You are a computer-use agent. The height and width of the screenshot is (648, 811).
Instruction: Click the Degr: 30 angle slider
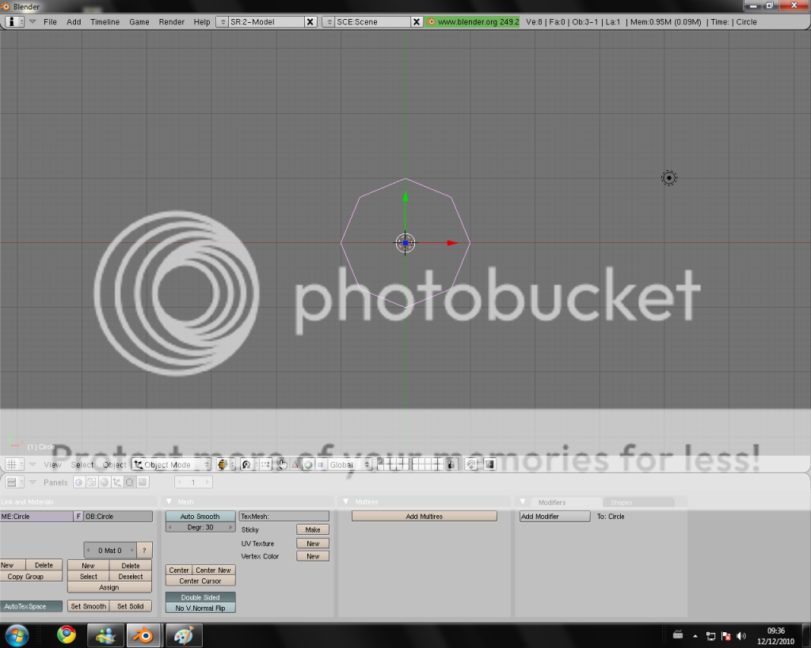pos(200,527)
